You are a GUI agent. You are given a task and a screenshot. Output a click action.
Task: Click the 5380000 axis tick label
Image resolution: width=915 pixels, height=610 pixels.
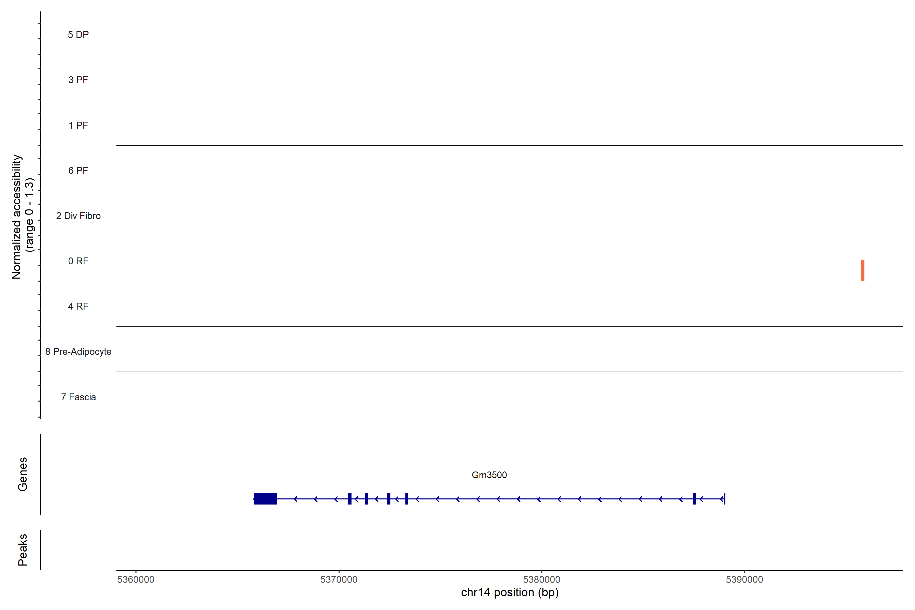tap(542, 579)
